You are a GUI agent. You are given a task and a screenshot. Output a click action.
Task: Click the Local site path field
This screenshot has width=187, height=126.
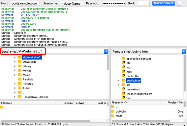point(60,51)
